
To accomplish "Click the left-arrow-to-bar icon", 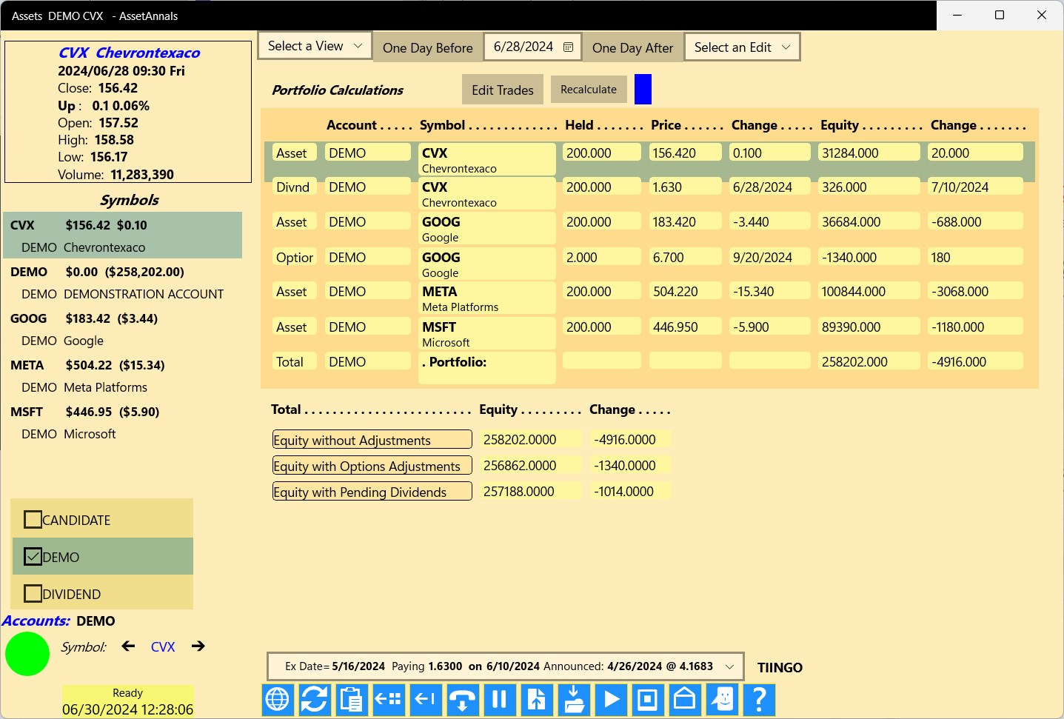I will pos(426,699).
